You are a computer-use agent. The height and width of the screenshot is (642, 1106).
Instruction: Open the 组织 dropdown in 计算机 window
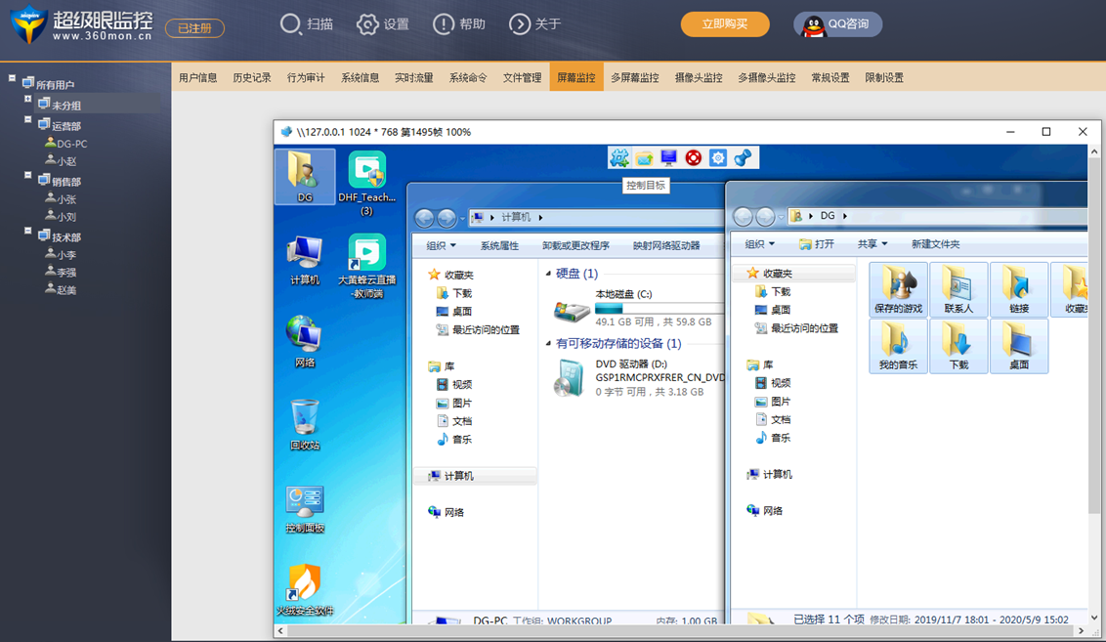coord(441,245)
